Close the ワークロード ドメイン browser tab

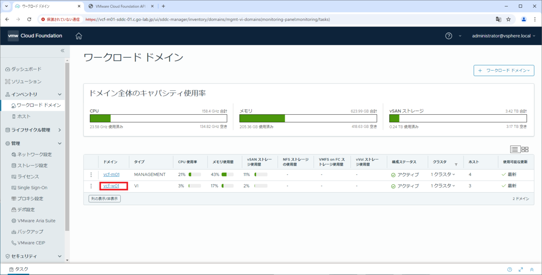click(x=78, y=6)
